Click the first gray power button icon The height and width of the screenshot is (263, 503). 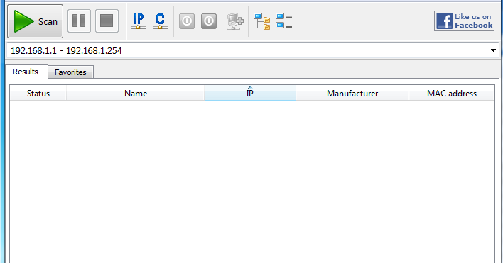click(187, 21)
